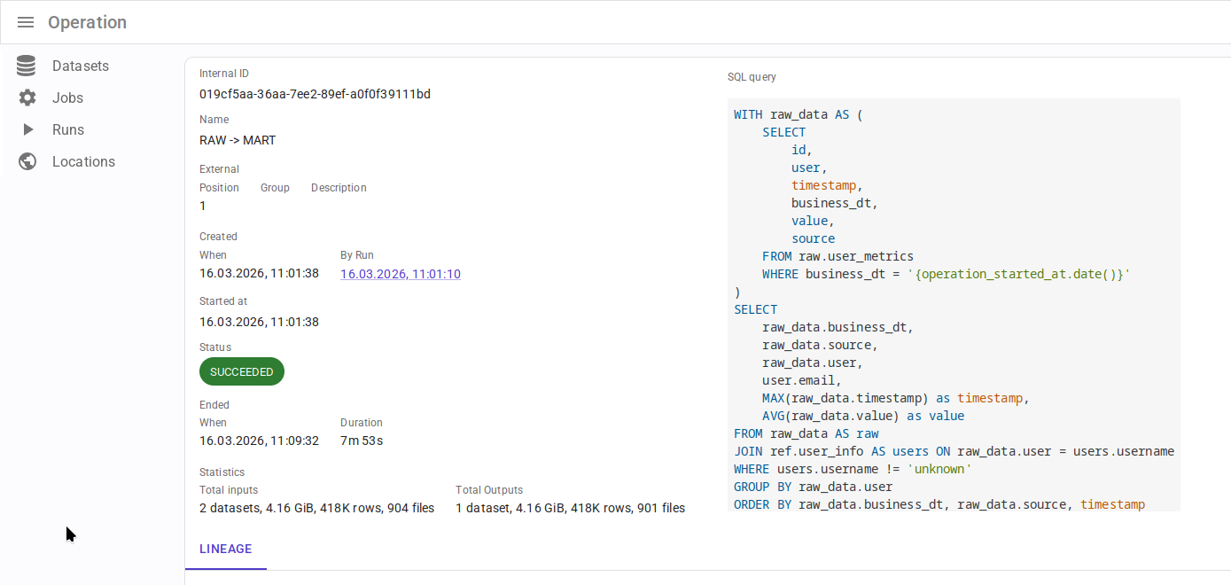This screenshot has height=585, width=1231.
Task: Click the WHERE business_dt line in the query
Action: (947, 274)
